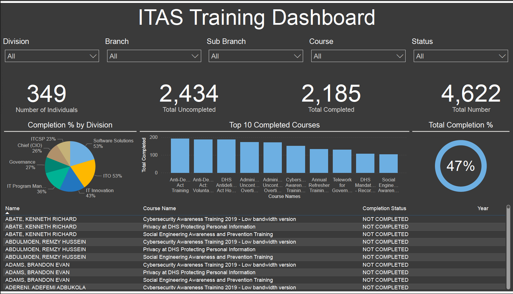Select ABDULMOEN's Social Engineering course cell

(x=208, y=257)
